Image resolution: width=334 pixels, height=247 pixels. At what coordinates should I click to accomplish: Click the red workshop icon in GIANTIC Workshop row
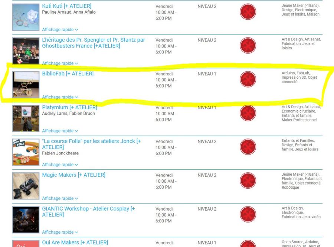(x=248, y=215)
